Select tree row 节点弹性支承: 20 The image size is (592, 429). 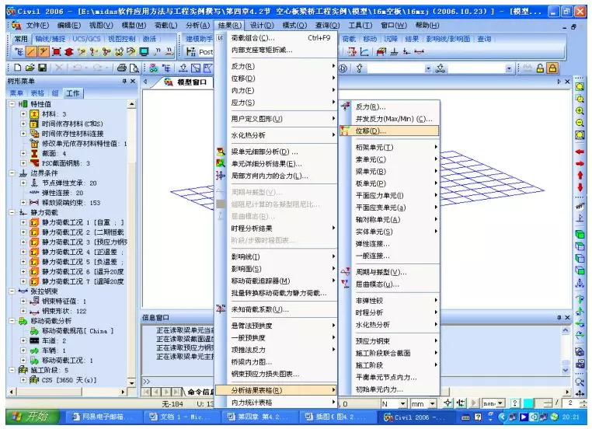[x=69, y=183]
